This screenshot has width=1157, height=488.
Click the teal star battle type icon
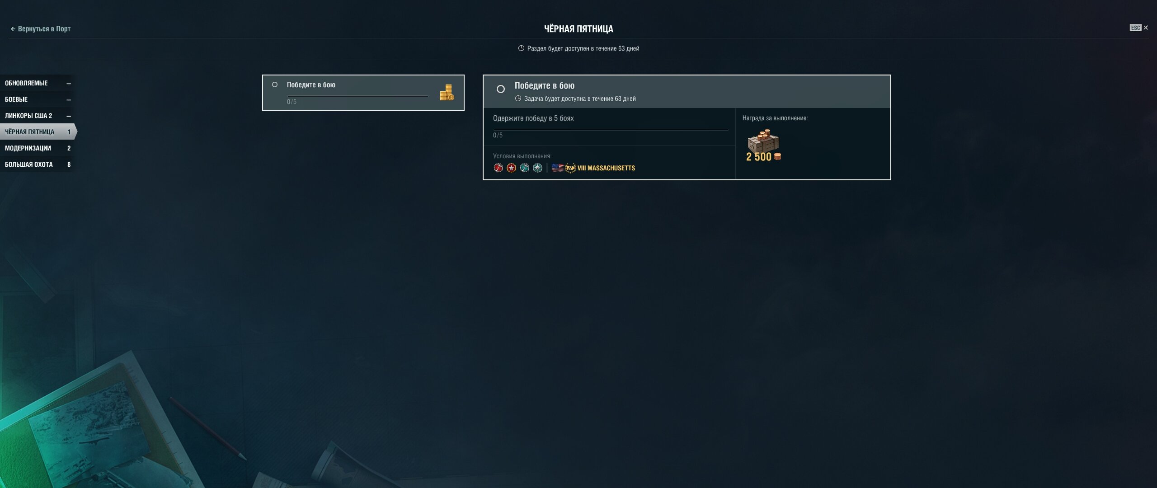[x=537, y=168]
